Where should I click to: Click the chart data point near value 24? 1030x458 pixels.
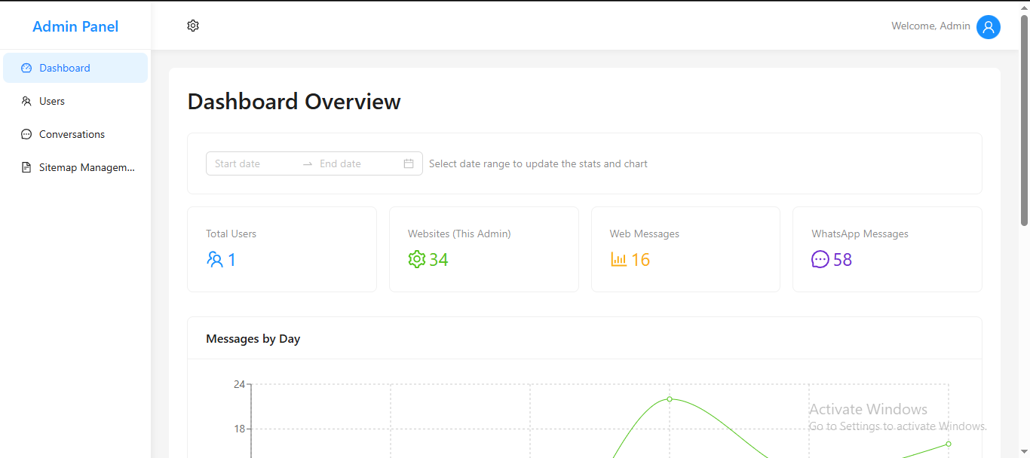670,399
